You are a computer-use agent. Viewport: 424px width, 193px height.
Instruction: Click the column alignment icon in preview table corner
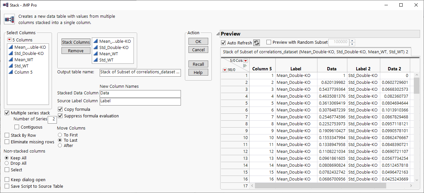[x=245, y=66]
